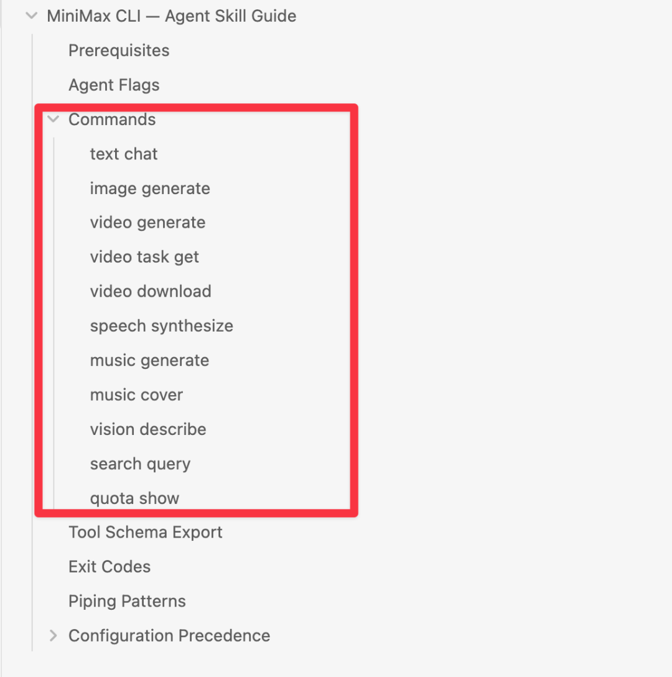Select the speech synthesize entry
This screenshot has height=677, width=672.
(x=161, y=325)
